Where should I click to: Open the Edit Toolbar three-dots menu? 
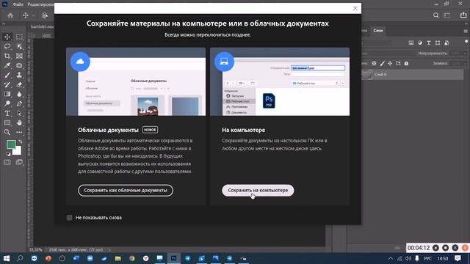coord(19,132)
